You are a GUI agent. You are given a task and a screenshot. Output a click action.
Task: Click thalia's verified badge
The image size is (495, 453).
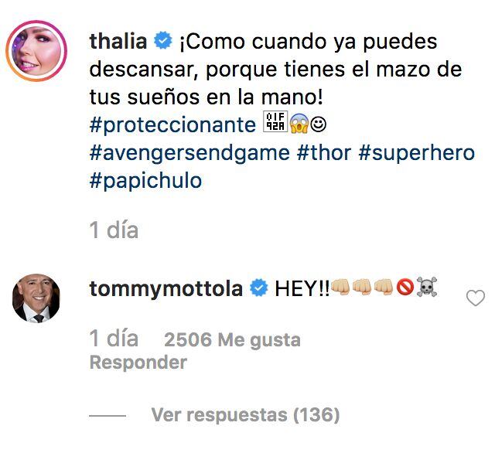pos(162,39)
